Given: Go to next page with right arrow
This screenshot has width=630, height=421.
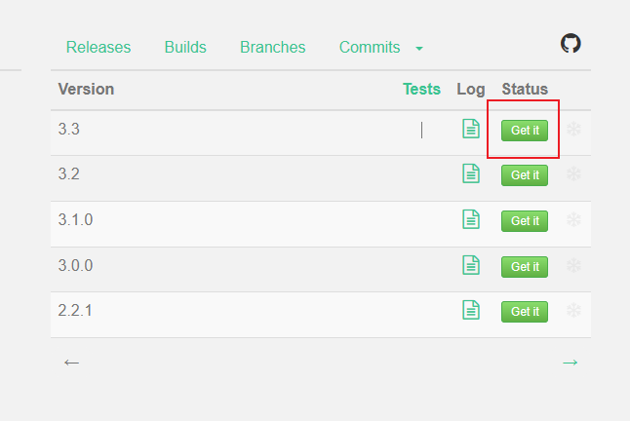Looking at the screenshot, I should tap(571, 363).
